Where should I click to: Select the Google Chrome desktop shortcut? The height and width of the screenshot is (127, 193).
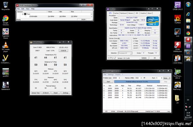6,20
